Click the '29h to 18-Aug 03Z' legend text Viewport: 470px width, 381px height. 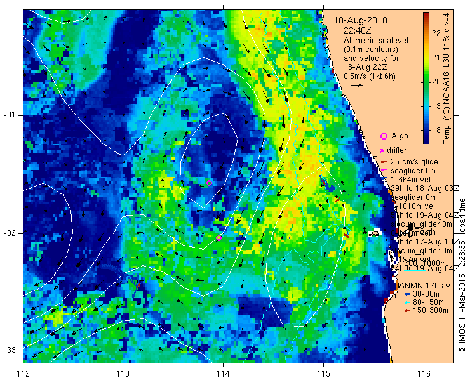[x=425, y=189]
